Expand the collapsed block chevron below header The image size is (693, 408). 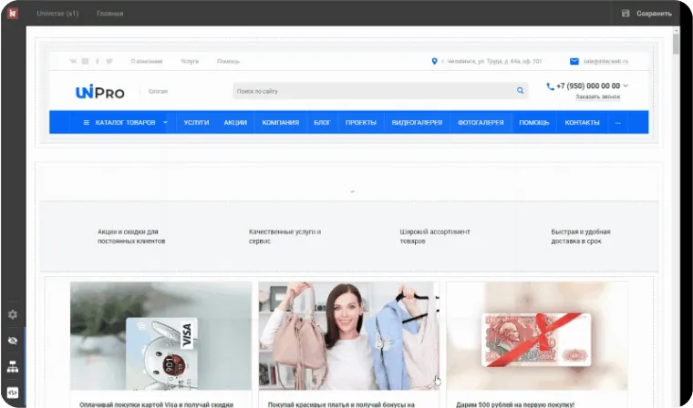click(352, 191)
